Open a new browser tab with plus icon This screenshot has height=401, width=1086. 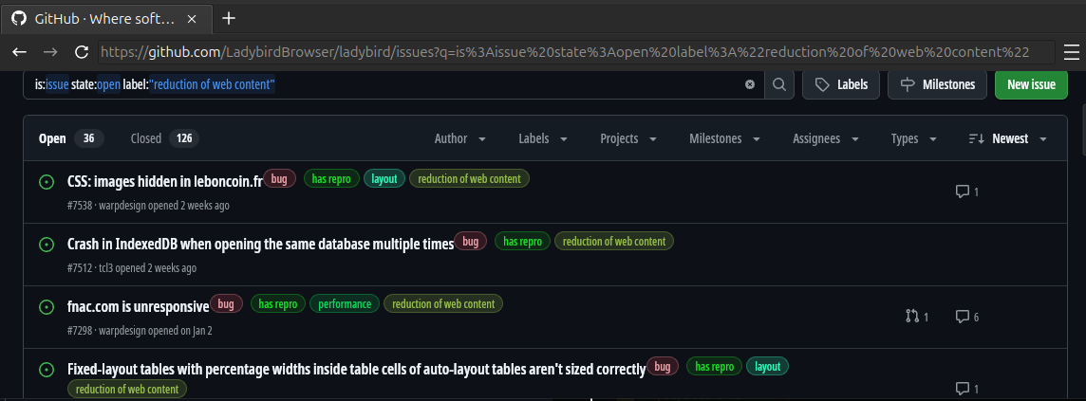pos(228,18)
